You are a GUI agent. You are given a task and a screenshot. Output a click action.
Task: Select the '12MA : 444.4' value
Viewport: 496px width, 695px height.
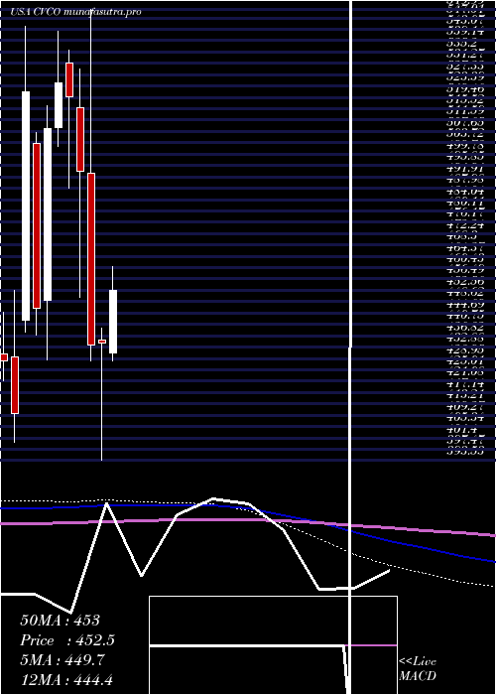[x=68, y=679]
